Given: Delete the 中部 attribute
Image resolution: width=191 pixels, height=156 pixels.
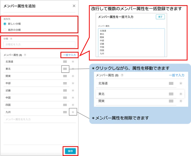Looking at the screenshot, I should coord(73,83).
